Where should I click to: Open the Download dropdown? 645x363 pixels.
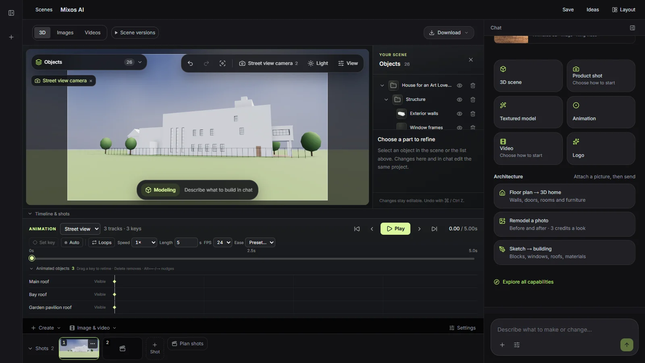click(x=449, y=33)
